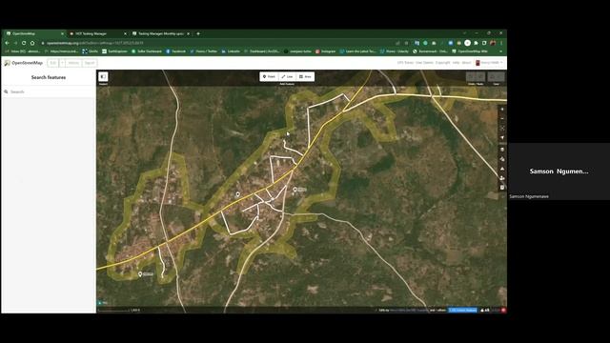The width and height of the screenshot is (610, 343).
Task: Open the EarthExplorer bookmark
Action: [114, 51]
